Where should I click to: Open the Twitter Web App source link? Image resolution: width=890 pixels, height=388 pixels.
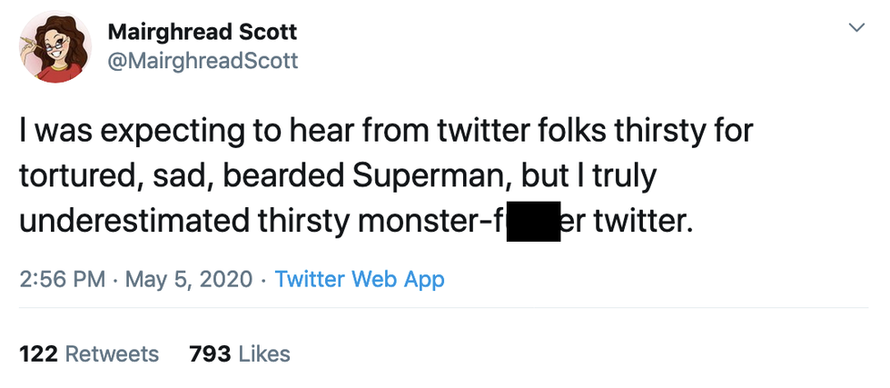pos(360,279)
